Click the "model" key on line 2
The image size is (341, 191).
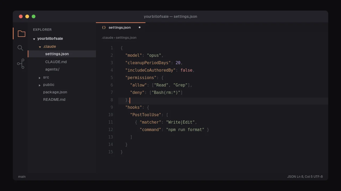tap(134, 55)
